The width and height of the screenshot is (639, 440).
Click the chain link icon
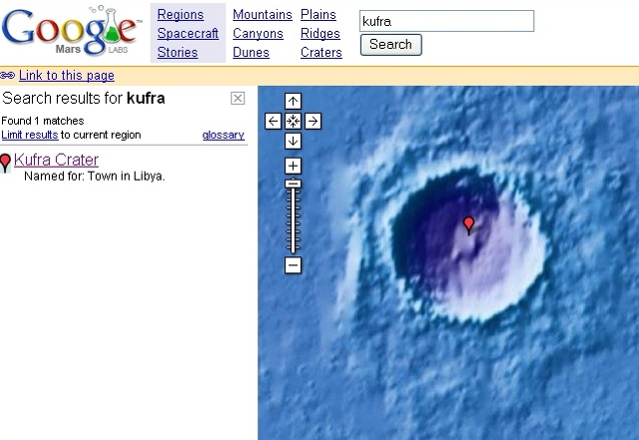(x=7, y=76)
